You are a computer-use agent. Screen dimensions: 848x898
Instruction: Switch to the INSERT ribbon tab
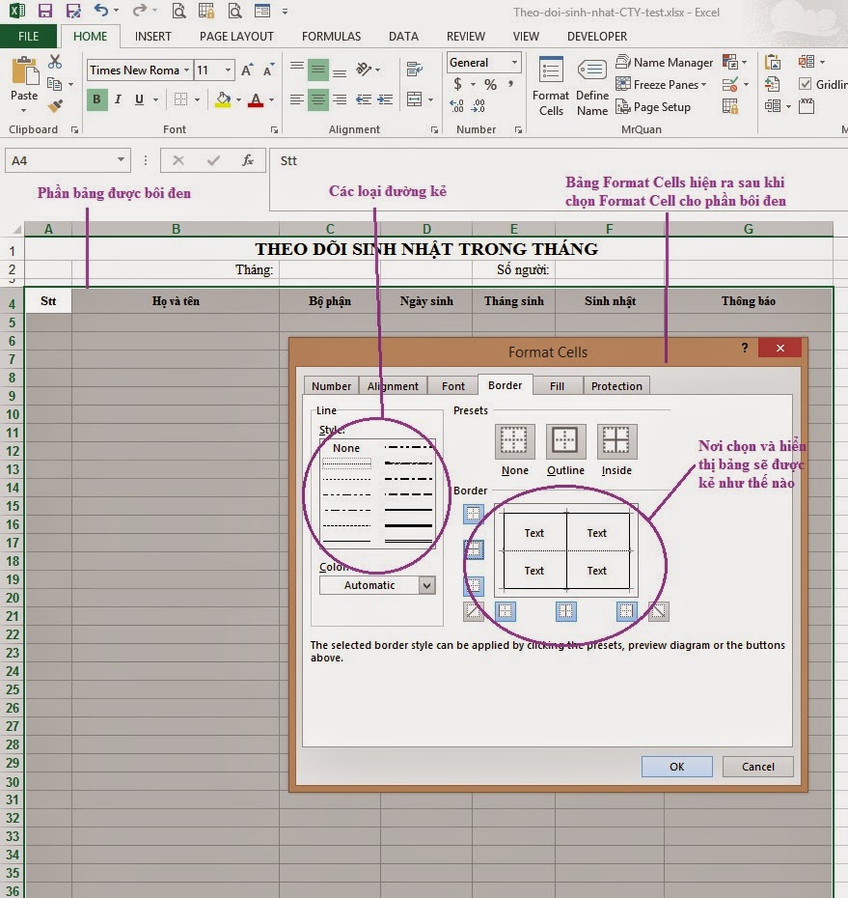click(x=152, y=36)
